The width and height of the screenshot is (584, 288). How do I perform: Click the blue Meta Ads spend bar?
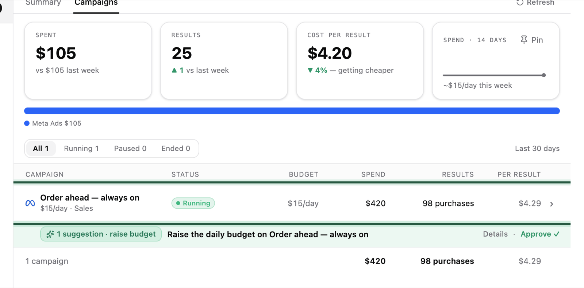(x=292, y=111)
